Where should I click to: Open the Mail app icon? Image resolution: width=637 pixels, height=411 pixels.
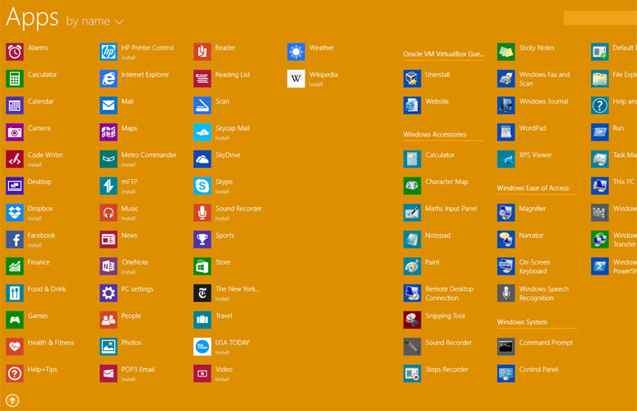[108, 105]
